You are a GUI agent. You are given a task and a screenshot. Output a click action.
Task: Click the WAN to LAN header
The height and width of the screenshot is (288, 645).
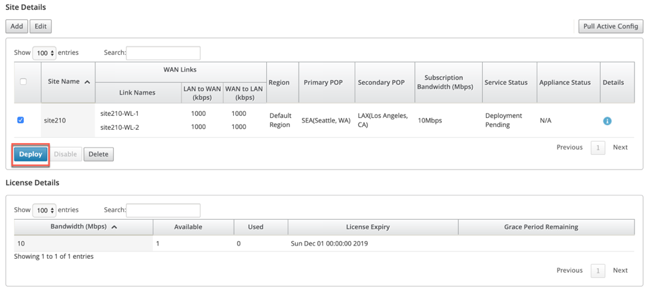[x=245, y=93]
